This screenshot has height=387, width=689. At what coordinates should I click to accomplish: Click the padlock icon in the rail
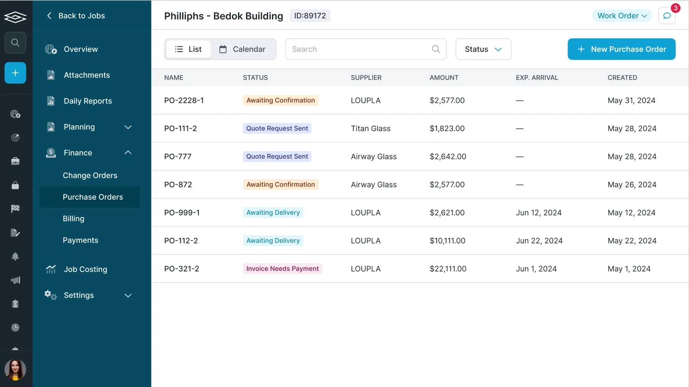click(15, 185)
